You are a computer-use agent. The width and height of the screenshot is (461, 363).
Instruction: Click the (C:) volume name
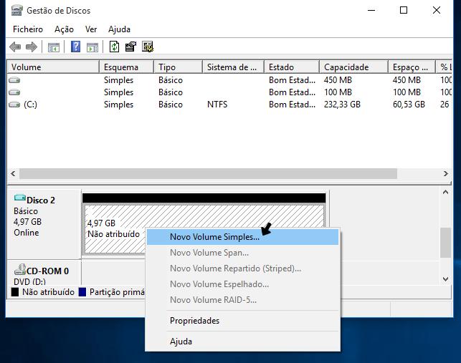click(31, 105)
